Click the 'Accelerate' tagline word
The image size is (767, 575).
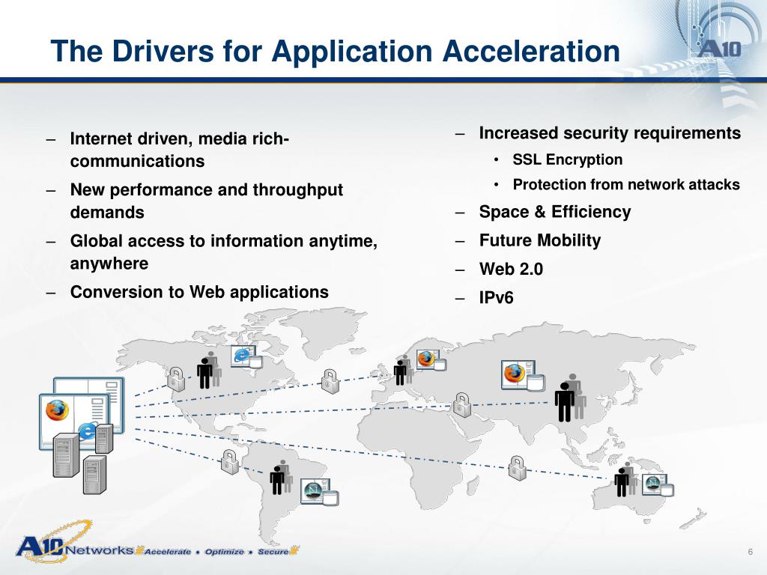point(167,552)
